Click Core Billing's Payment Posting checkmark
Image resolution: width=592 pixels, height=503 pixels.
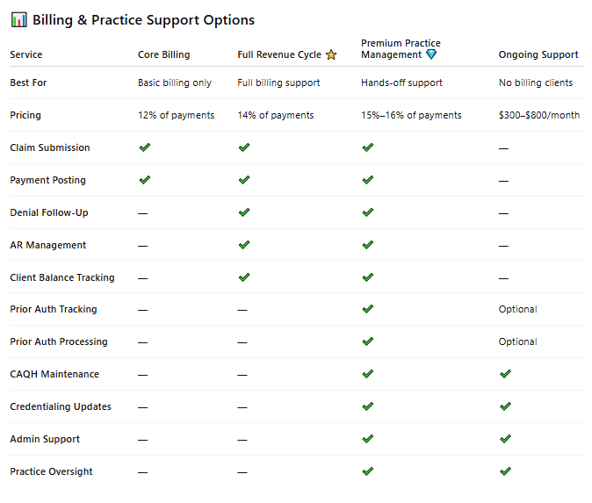pyautogui.click(x=145, y=180)
